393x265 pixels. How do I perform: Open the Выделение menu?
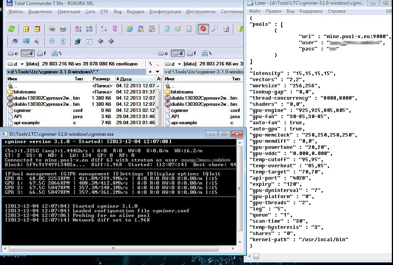coord(40,12)
